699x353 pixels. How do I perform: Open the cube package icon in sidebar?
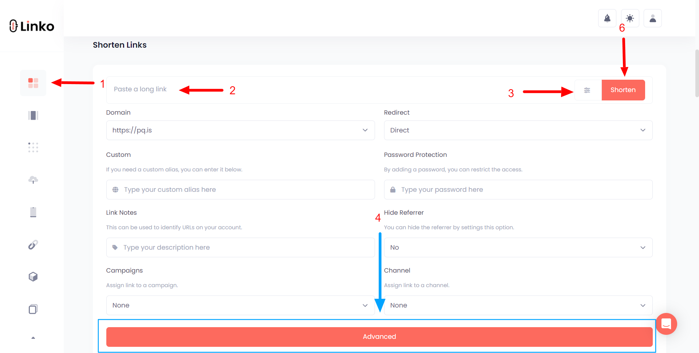pos(33,277)
